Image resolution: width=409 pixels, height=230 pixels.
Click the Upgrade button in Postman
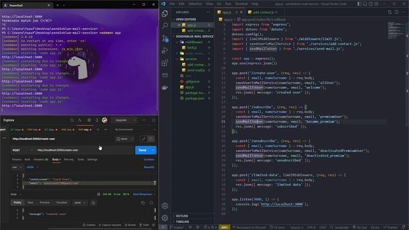point(121,120)
